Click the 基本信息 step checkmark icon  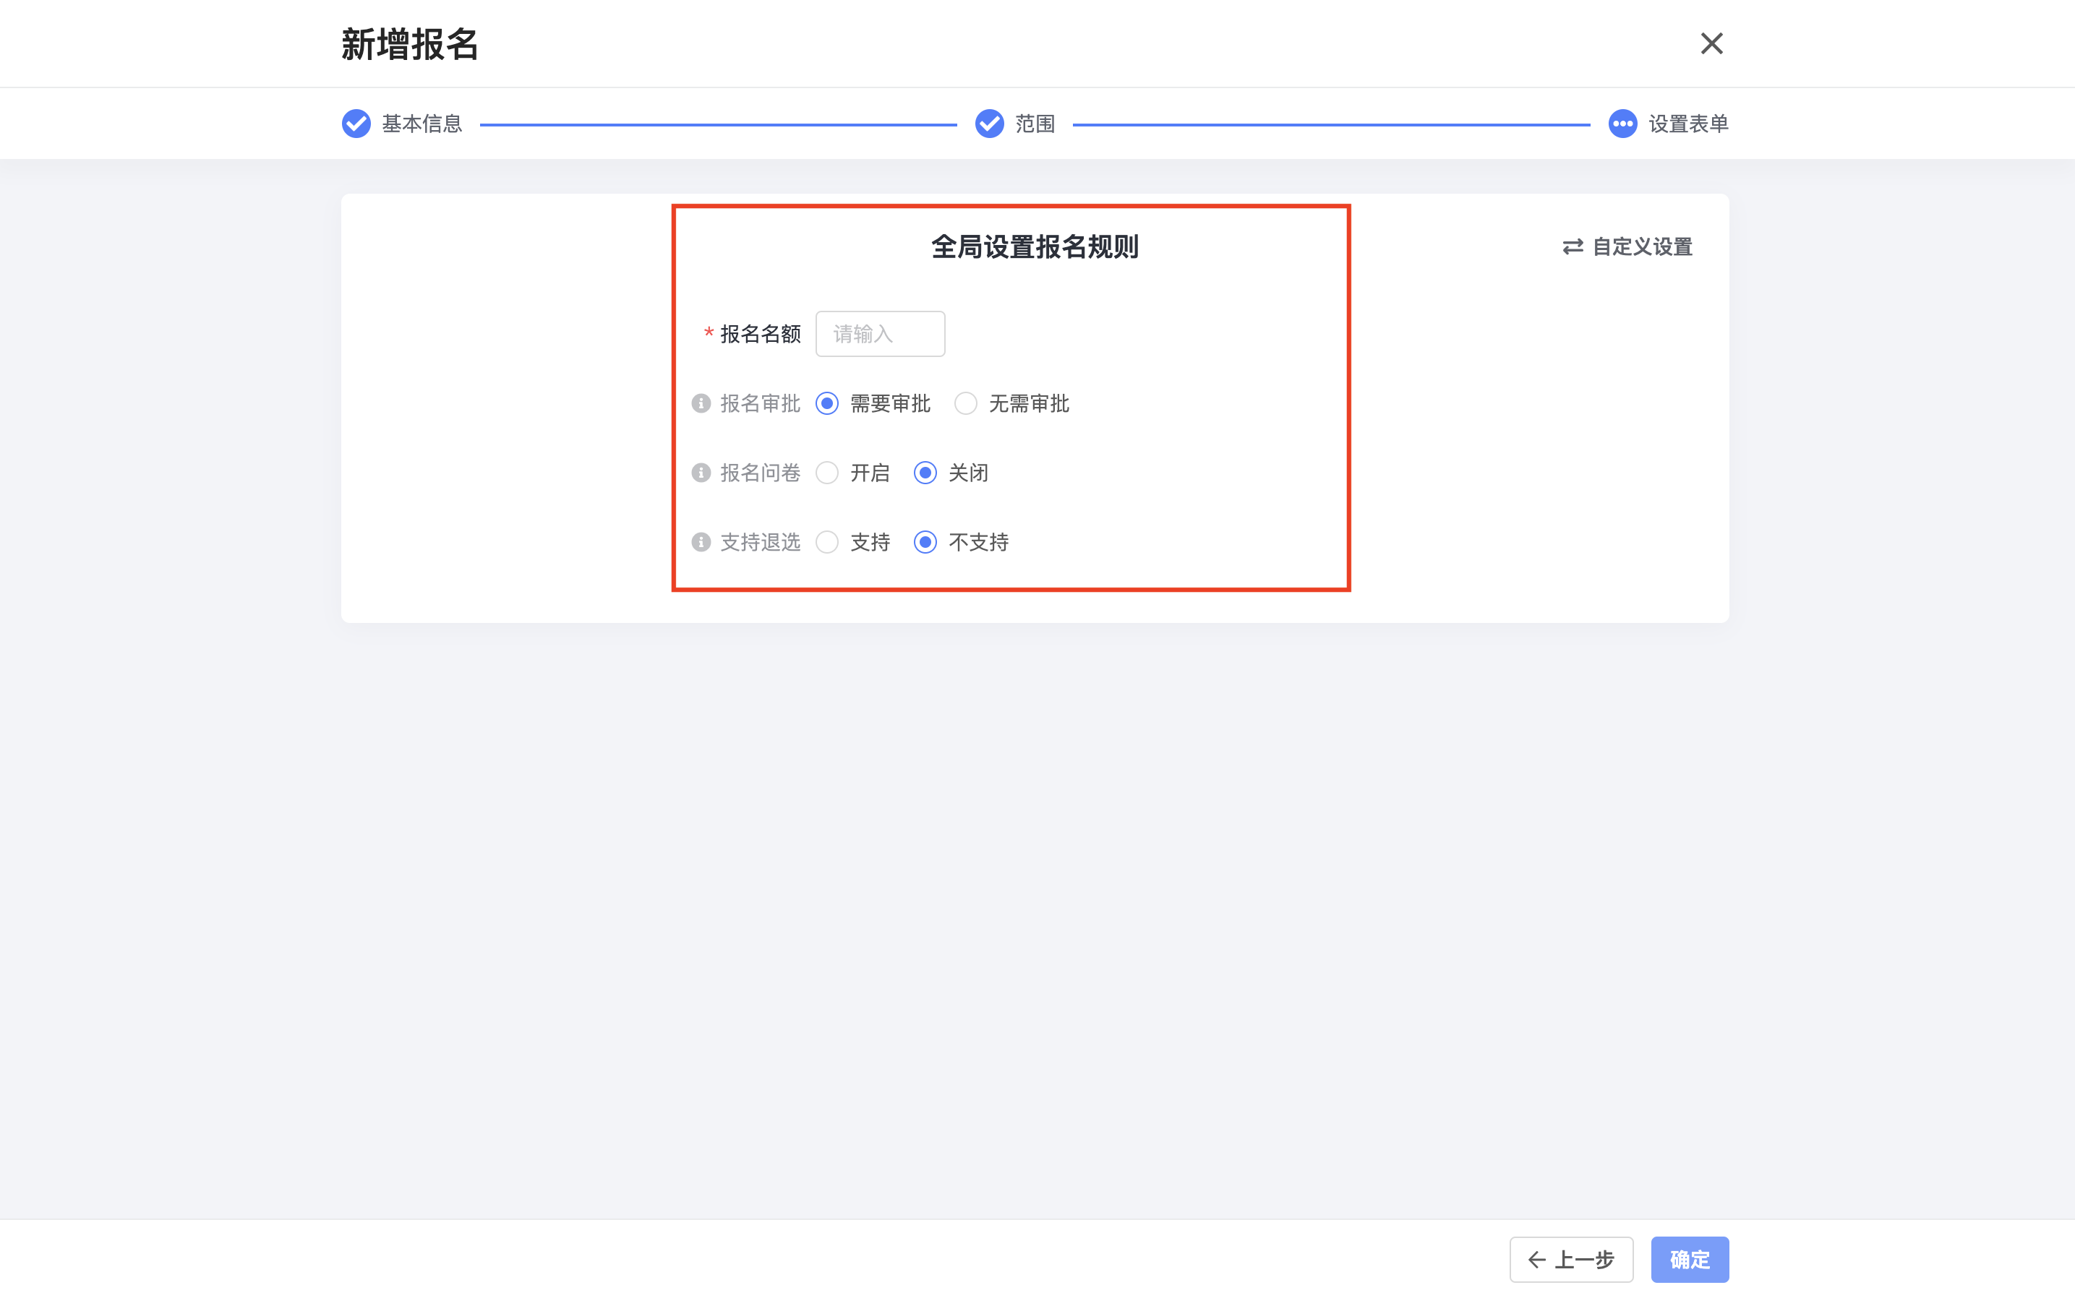[356, 124]
